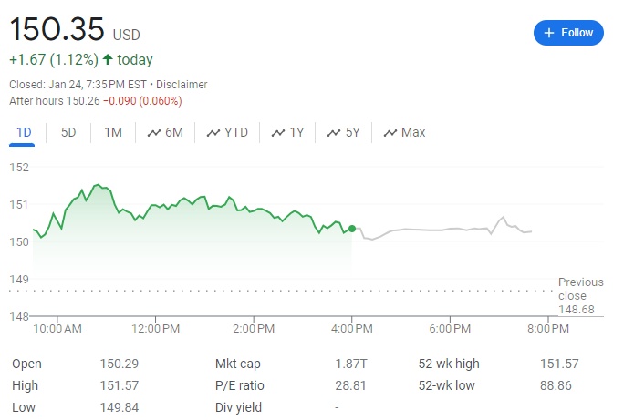Click the green closing price dot on chart
The height and width of the screenshot is (420, 634).
pos(352,228)
